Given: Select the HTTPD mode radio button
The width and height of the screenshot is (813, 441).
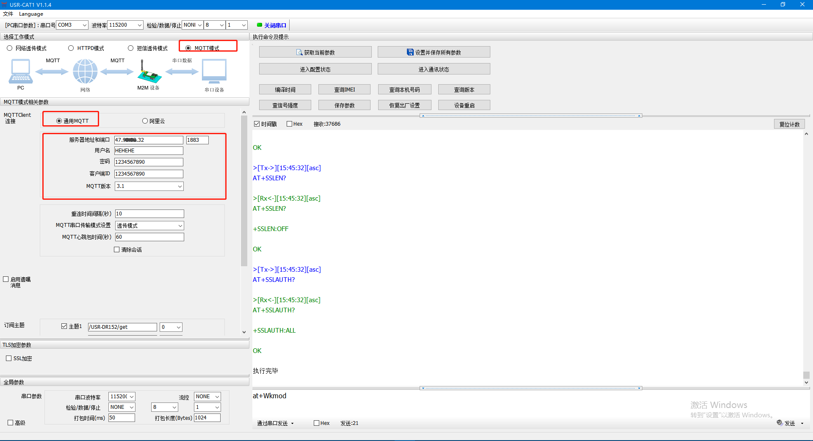Looking at the screenshot, I should coord(71,48).
